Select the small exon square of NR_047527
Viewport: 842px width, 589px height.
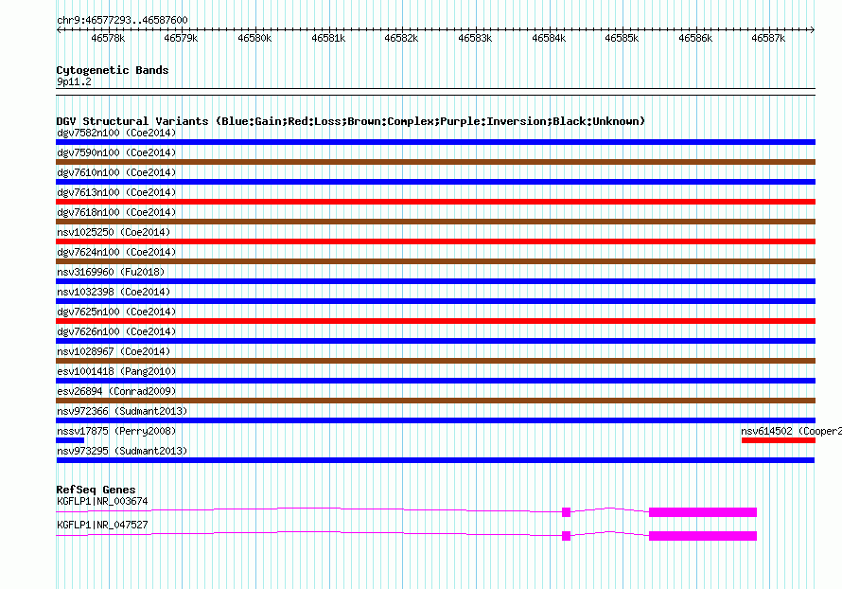pyautogui.click(x=566, y=536)
